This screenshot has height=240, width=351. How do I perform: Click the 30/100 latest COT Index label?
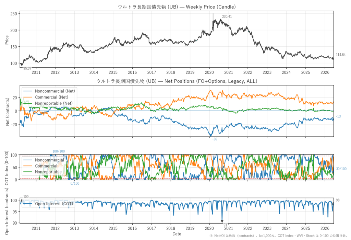click(x=341, y=169)
